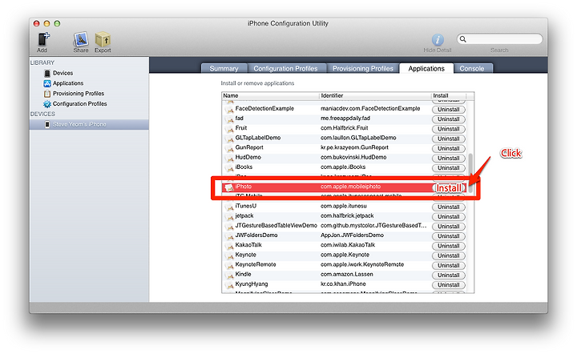Click the Fruit row app icon
Image resolution: width=577 pixels, height=354 pixels.
pos(230,129)
